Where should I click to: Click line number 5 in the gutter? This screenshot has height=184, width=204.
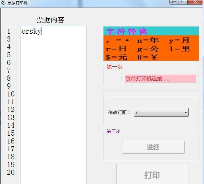9,55
